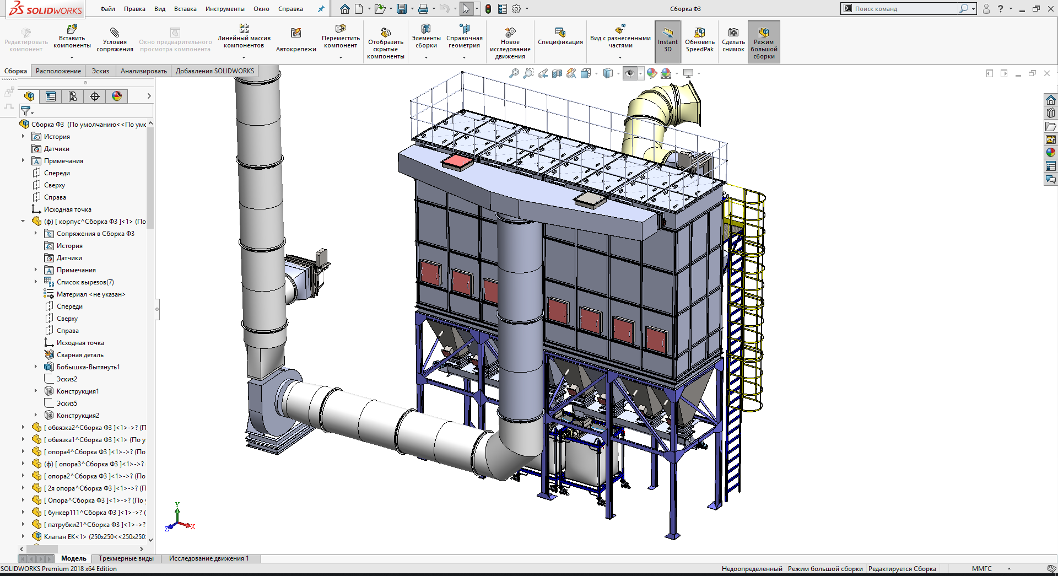Open the Инструменты menu
Screen dimensions: 1058x576
(225, 9)
